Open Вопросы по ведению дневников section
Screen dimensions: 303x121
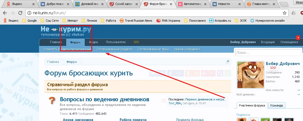point(105,100)
